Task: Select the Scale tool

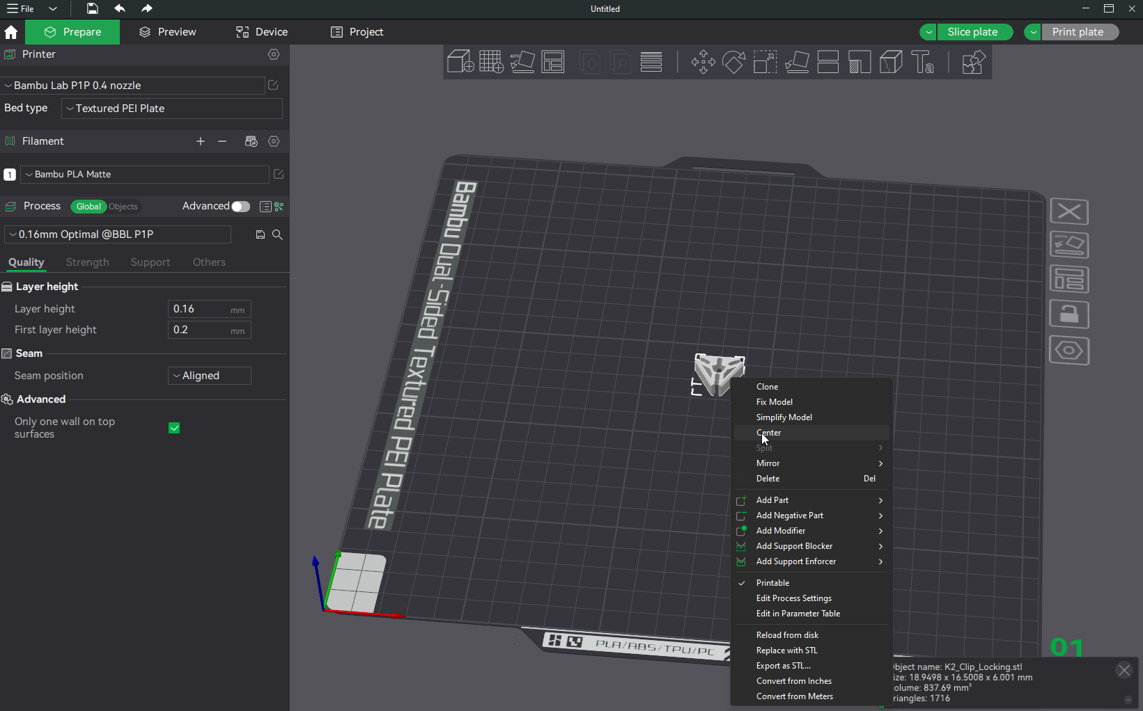Action: point(764,62)
